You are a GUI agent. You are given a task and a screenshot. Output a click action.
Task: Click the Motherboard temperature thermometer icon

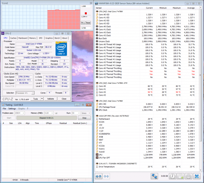(x=97, y=119)
